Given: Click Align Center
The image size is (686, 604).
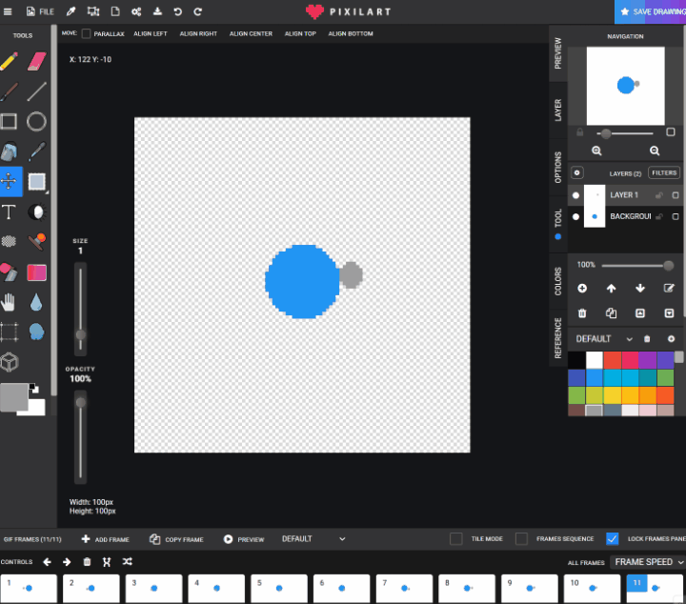Looking at the screenshot, I should [x=251, y=33].
